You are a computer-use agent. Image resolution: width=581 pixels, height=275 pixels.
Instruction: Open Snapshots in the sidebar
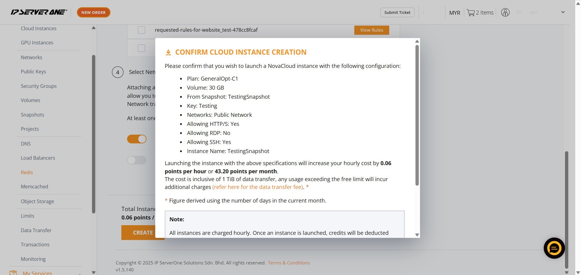click(32, 115)
